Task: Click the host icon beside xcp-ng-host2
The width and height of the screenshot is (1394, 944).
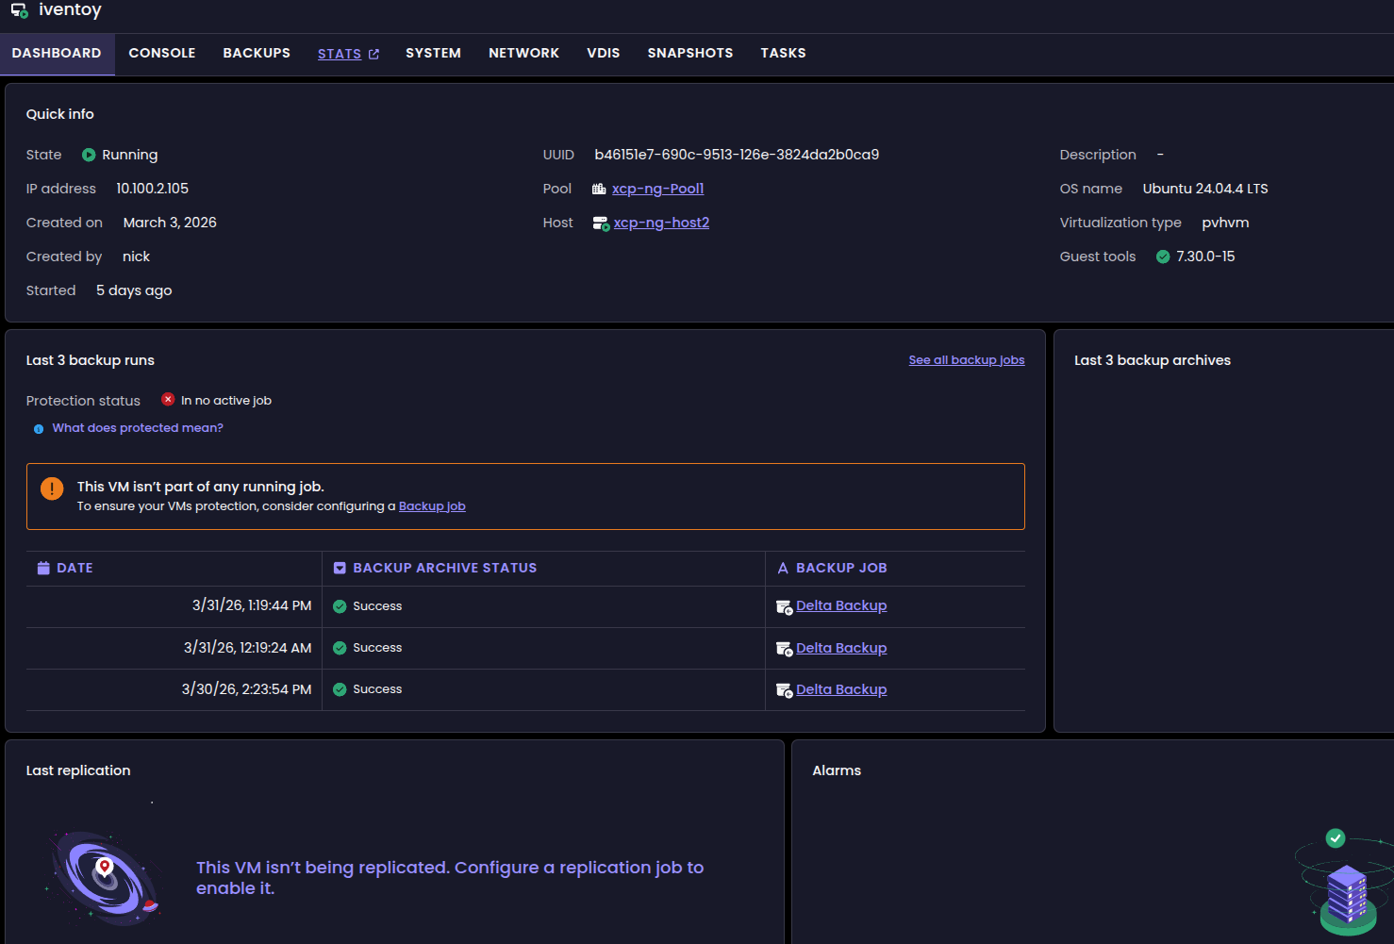Action: point(600,224)
